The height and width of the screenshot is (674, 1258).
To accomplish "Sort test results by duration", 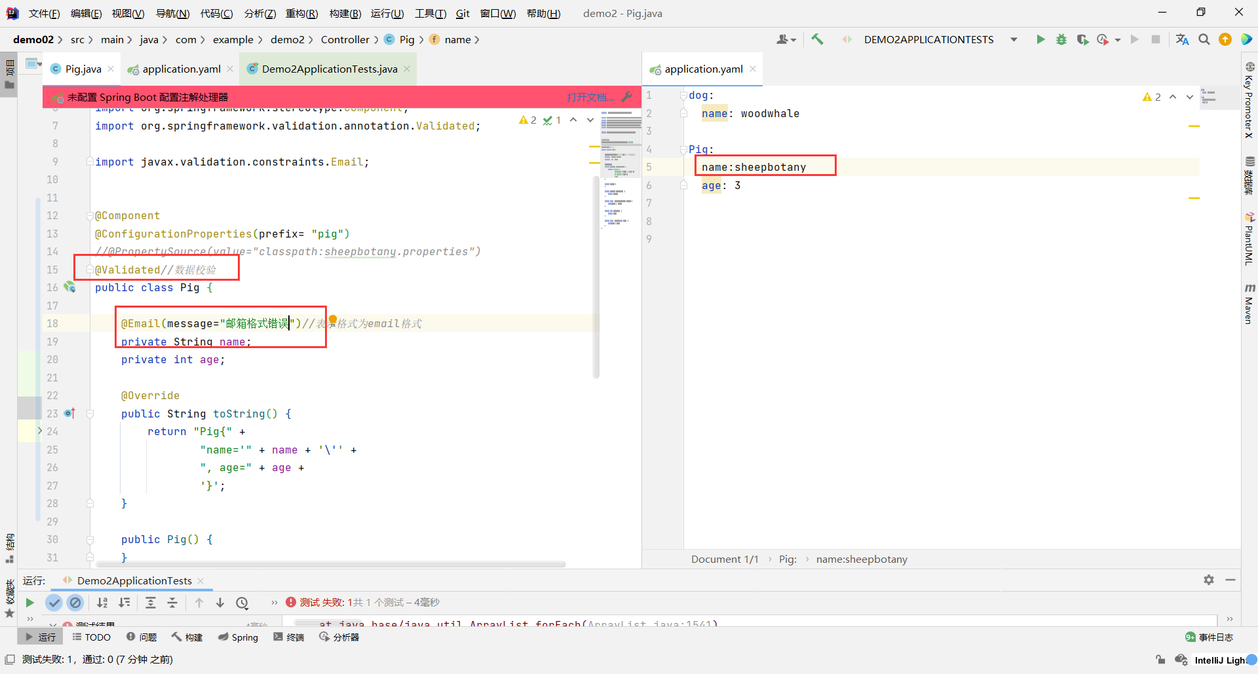I will pos(124,603).
